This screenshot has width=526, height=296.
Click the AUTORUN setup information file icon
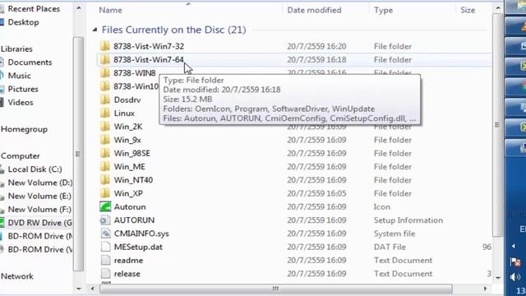coord(105,220)
